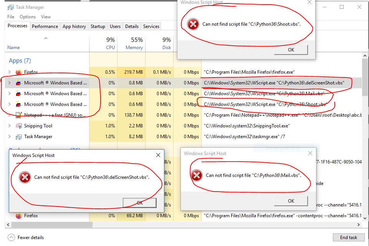This screenshot has width=369, height=246.
Task: Click the delScreenShot.vbs command line cell
Action: pos(274,83)
